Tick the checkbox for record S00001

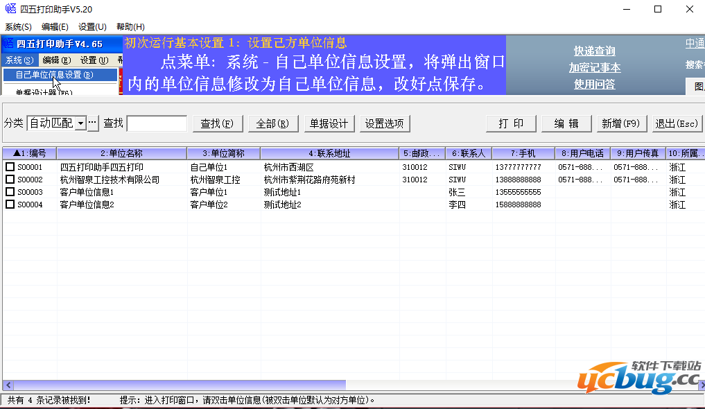click(x=10, y=167)
